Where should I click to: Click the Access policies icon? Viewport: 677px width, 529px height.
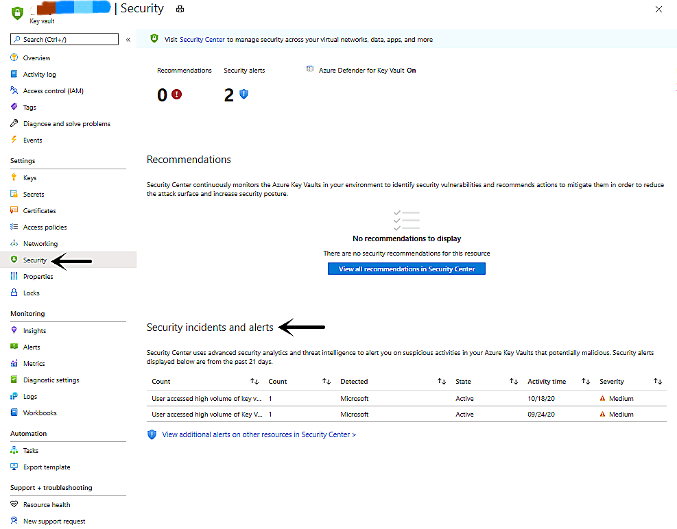pos(14,227)
